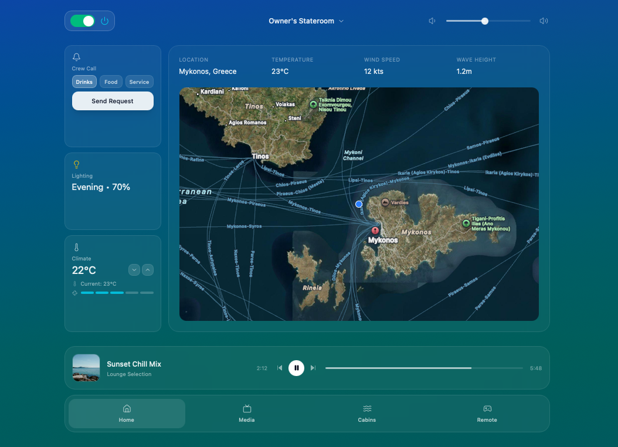Image resolution: width=618 pixels, height=447 pixels.
Task: Click the 22°C climate target value
Action: pos(84,270)
